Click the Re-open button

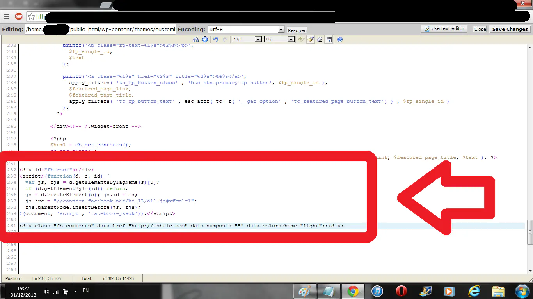click(297, 30)
